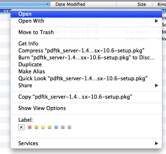
Task: Choose Make Alias
Action: pyautogui.click(x=86, y=71)
